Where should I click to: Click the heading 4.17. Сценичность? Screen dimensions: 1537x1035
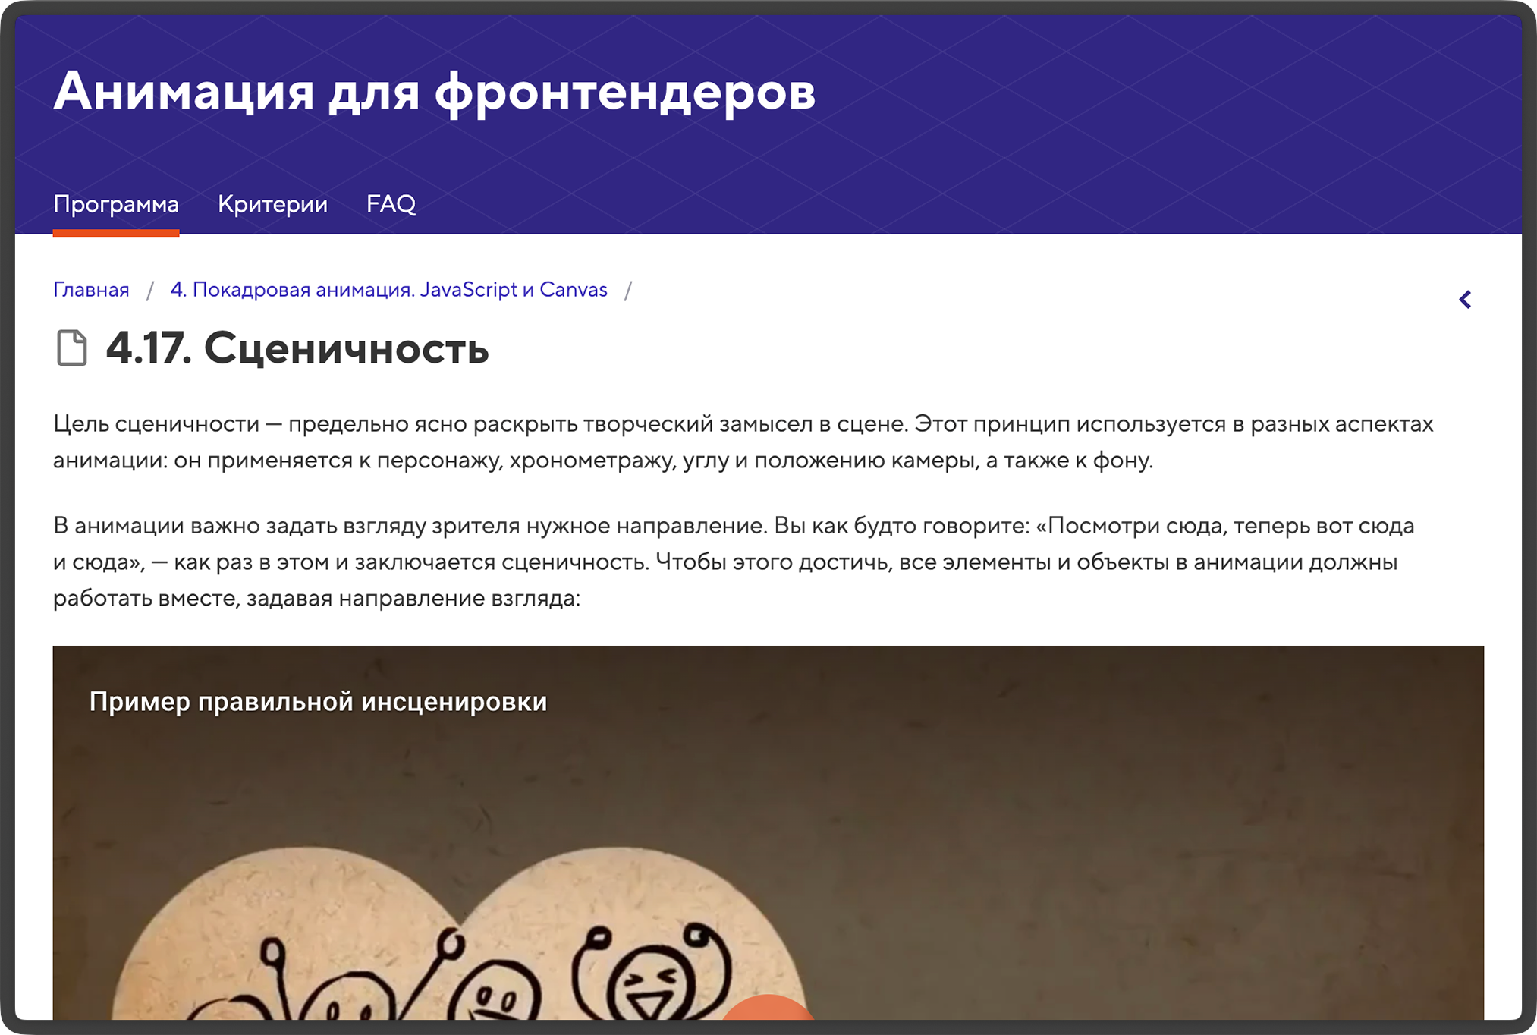point(297,351)
